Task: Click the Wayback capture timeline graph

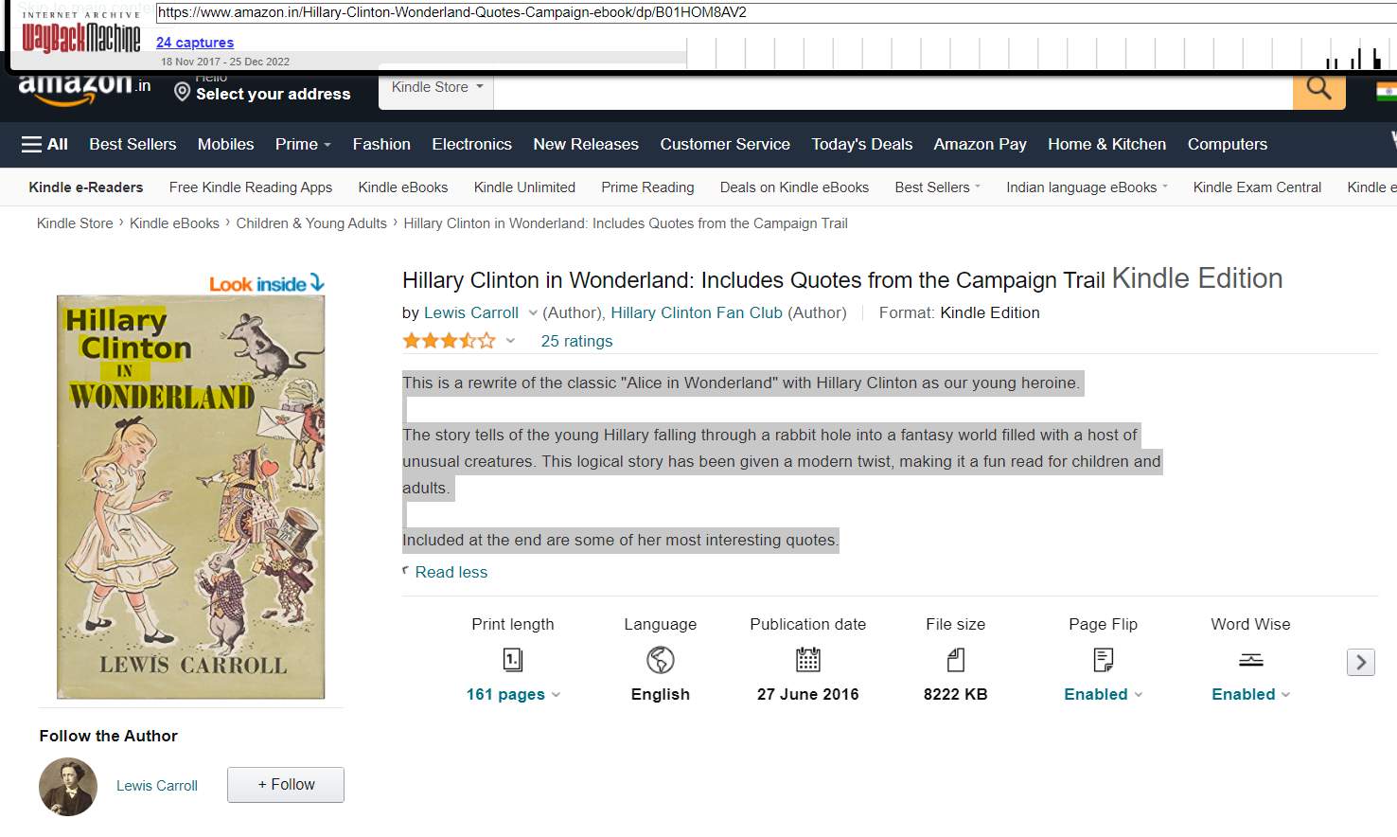Action: click(1041, 52)
